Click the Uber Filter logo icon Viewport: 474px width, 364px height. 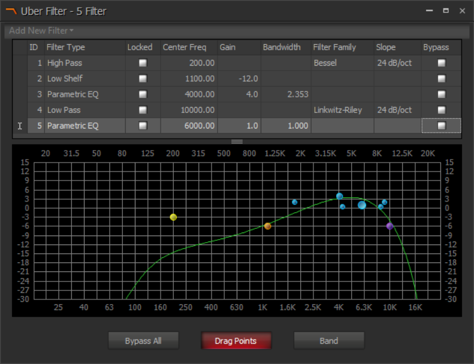[10, 11]
